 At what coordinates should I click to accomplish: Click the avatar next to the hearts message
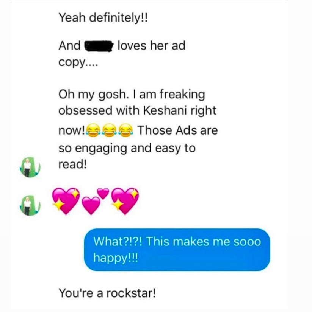click(x=30, y=205)
